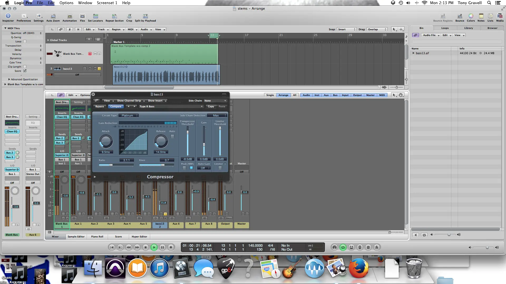Click the Single mixer view button
Viewport: 506px width, 284px height.
click(270, 95)
